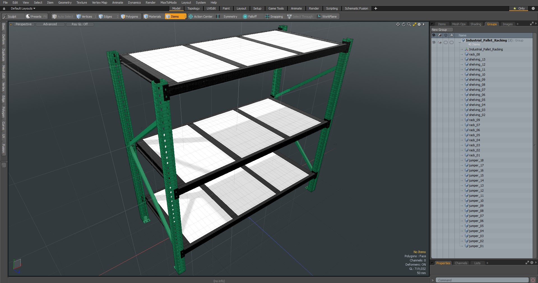The image size is (538, 283).
Task: Switch to Vertices selection mode
Action: [x=87, y=17]
